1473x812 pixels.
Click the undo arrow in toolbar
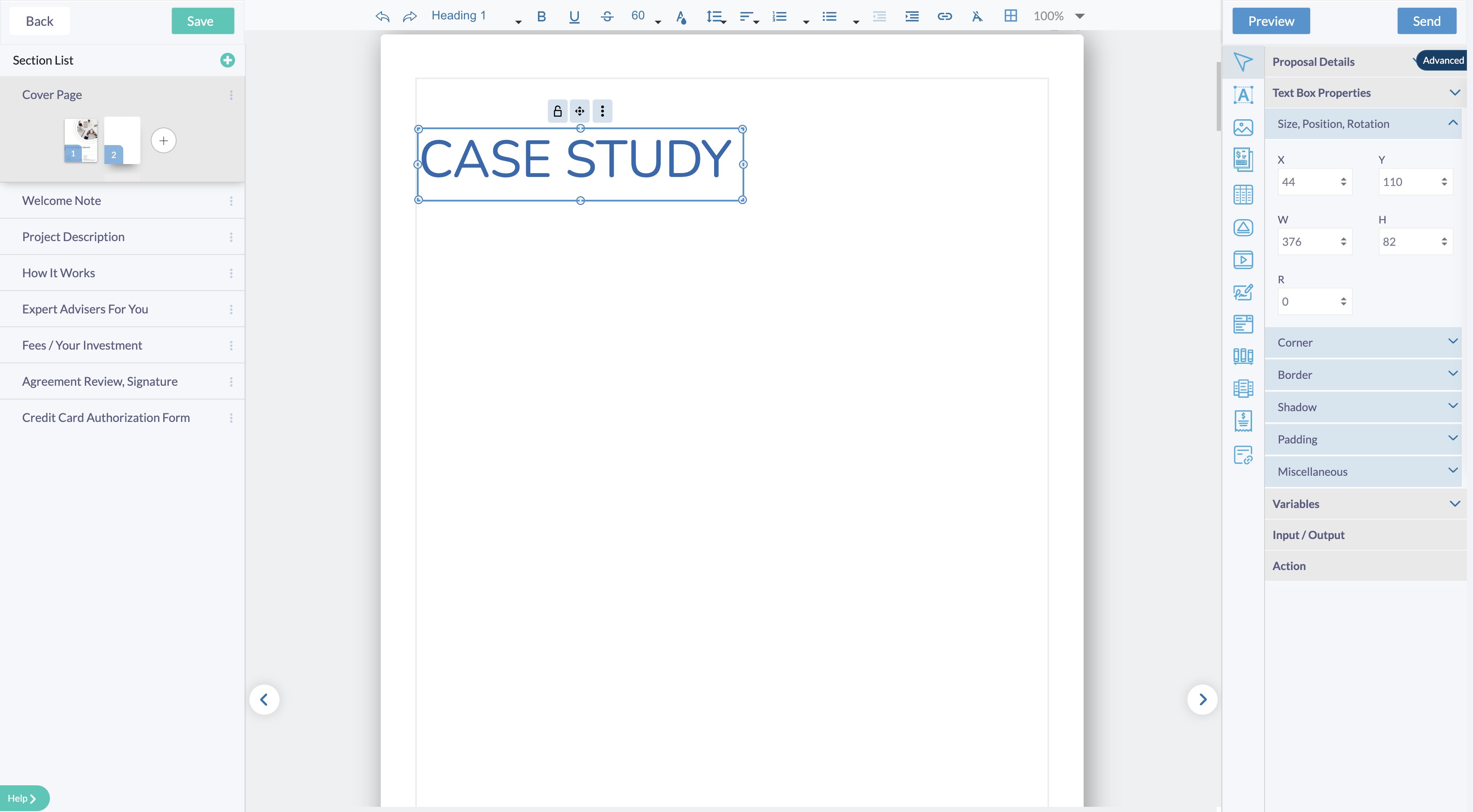coord(382,16)
